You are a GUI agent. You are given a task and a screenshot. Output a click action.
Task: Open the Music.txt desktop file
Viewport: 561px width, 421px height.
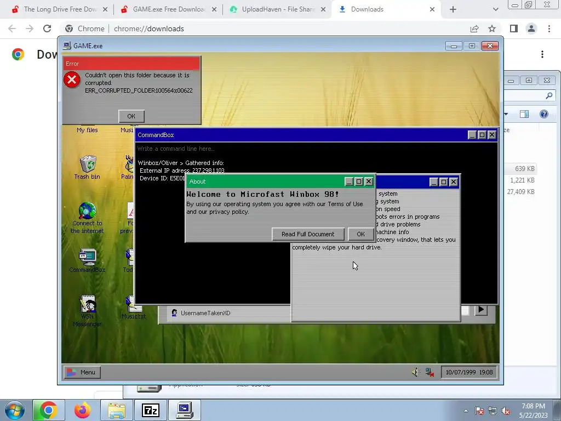(134, 308)
